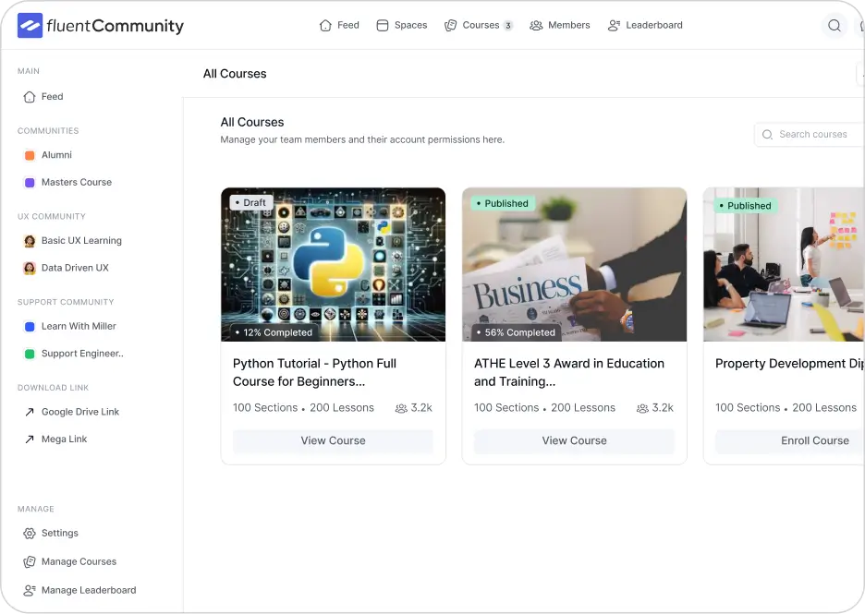Click the ATHE Business course thumbnail
The image size is (865, 614).
click(574, 264)
